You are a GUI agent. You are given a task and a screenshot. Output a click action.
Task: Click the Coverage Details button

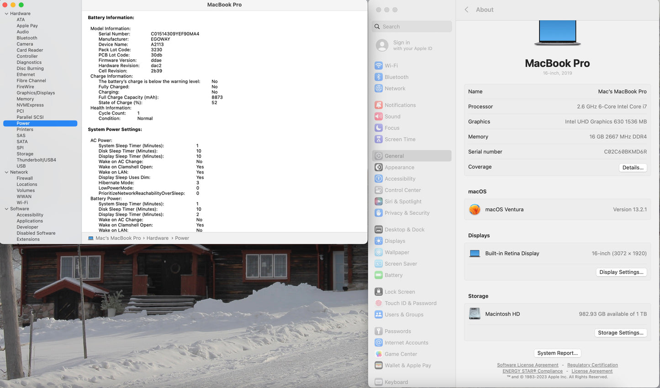[x=633, y=168]
